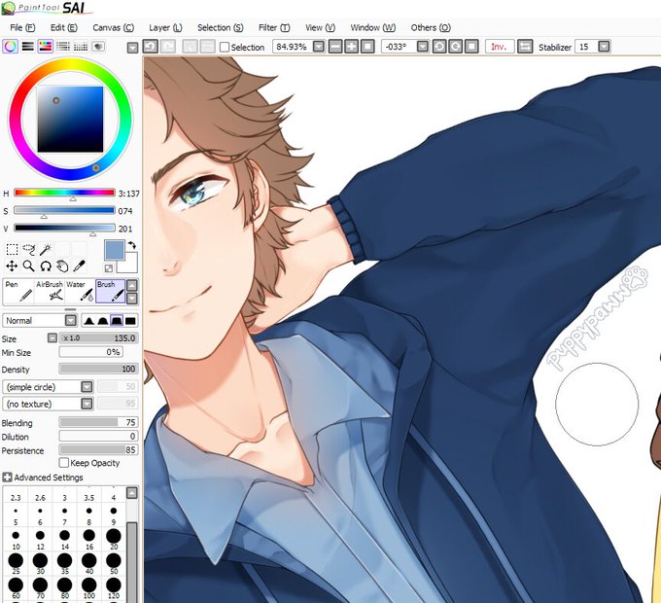Zoom in with the plus button
661x603 pixels.
pos(351,47)
